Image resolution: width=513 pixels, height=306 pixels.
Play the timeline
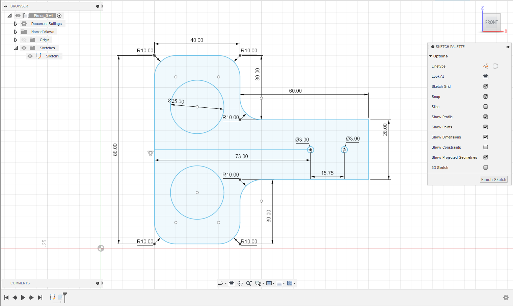tap(23, 298)
